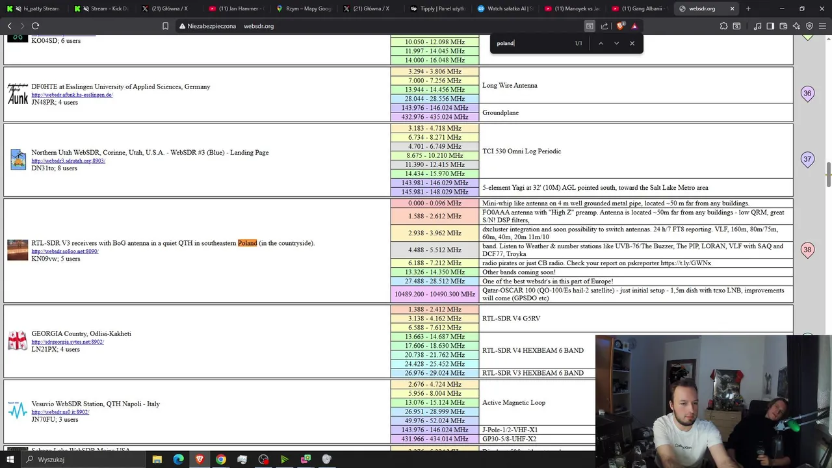Viewport: 832px width, 468px height.
Task: Reload the websdr.org page
Action: coord(36,26)
